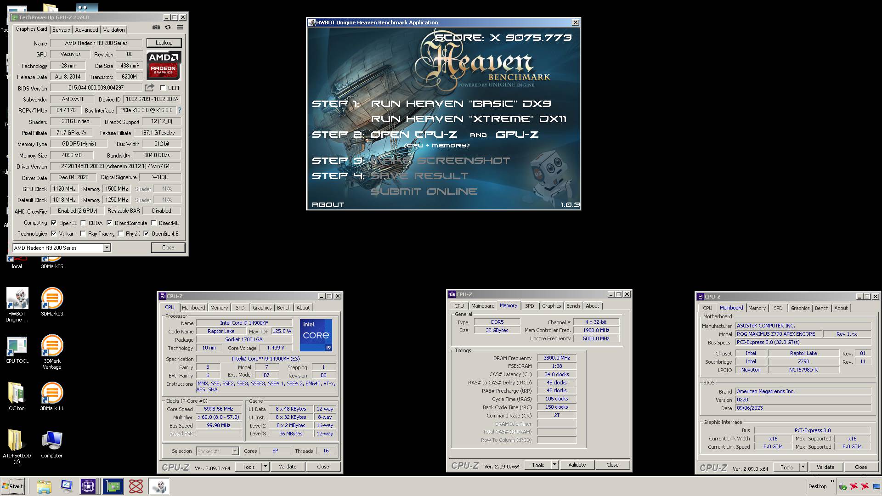Select the 3DMark03 desktop icon
Image resolution: width=882 pixels, height=496 pixels.
pyautogui.click(x=52, y=302)
